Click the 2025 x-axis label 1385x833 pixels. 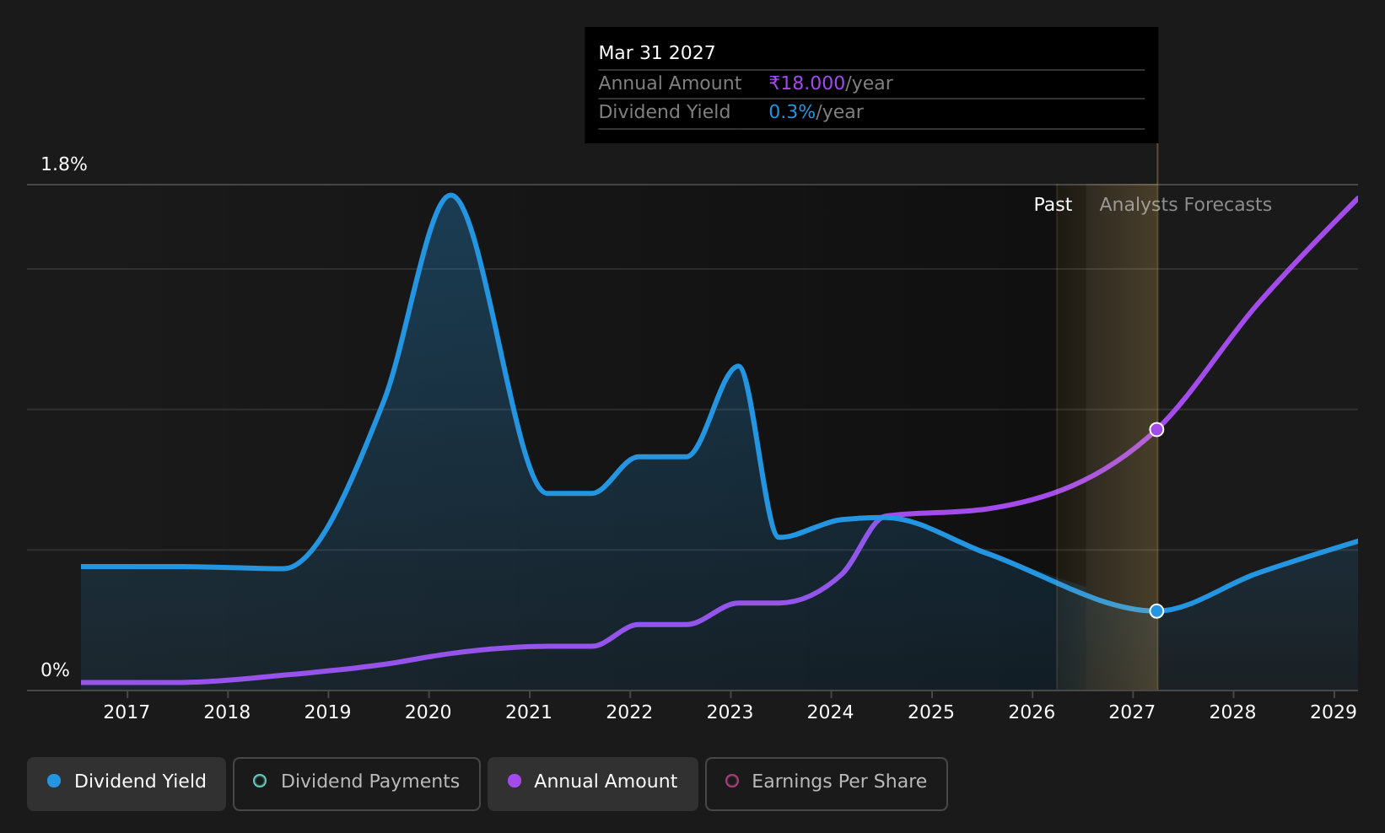[931, 712]
